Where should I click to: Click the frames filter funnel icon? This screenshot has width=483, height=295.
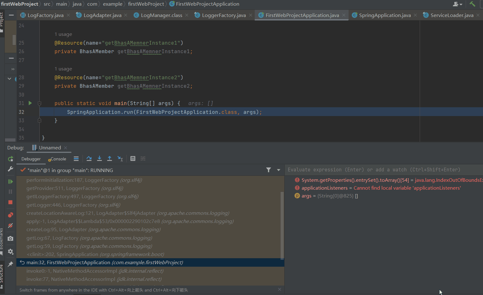269,170
